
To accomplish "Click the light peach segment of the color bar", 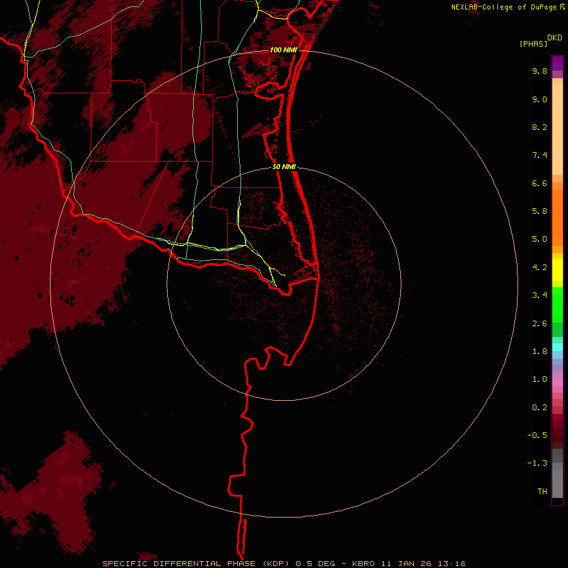I will click(x=557, y=129).
